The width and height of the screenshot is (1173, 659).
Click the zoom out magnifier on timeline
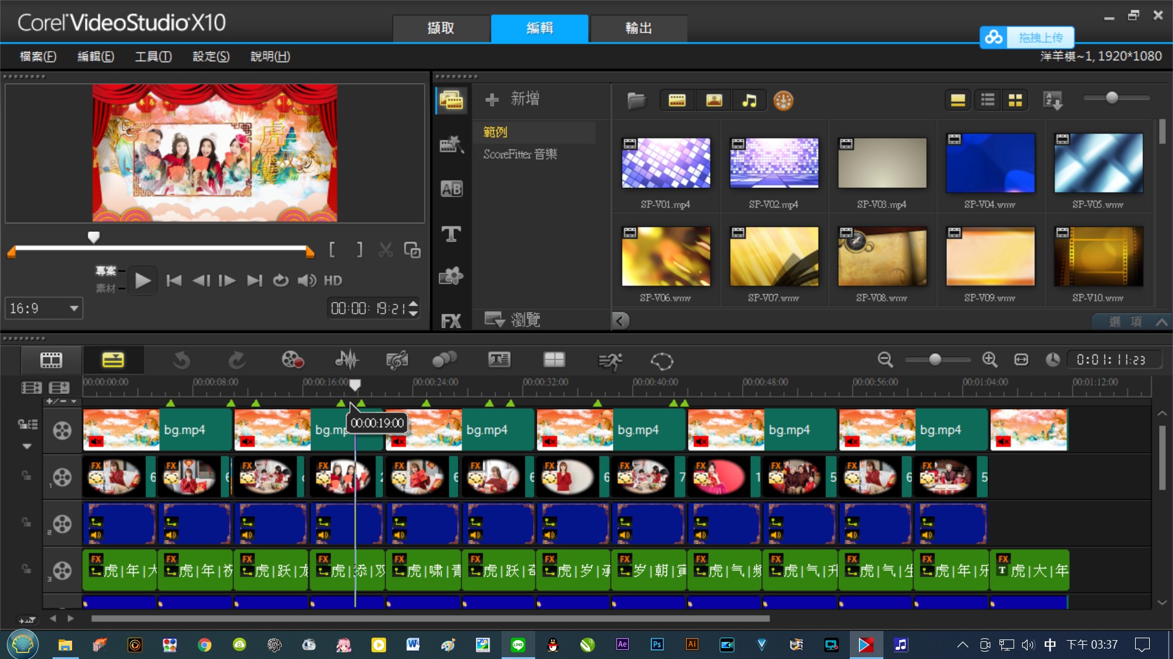click(885, 360)
